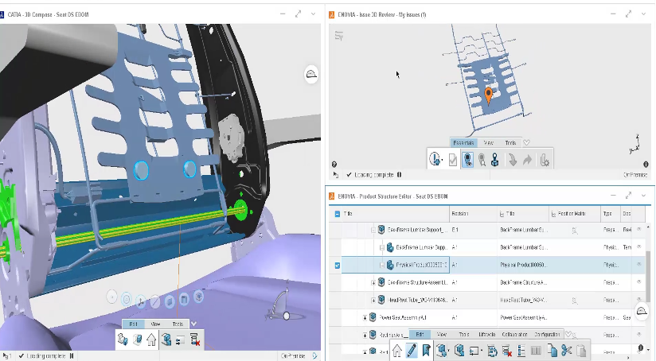The width and height of the screenshot is (656, 361).
Task: Click the help question mark in Issue 3D Review
Action: pos(334,165)
